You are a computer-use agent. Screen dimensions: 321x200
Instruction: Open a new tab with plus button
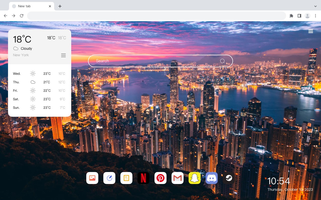pyautogui.click(x=60, y=6)
